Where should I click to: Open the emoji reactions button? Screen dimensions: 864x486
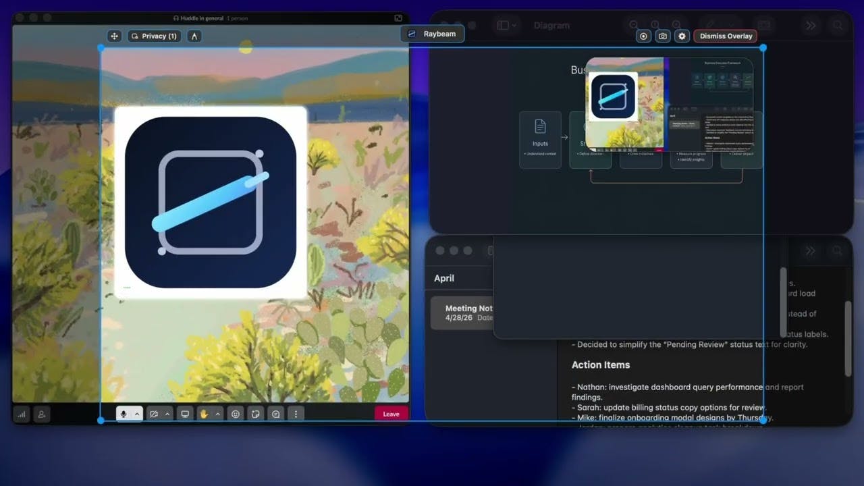pos(236,414)
